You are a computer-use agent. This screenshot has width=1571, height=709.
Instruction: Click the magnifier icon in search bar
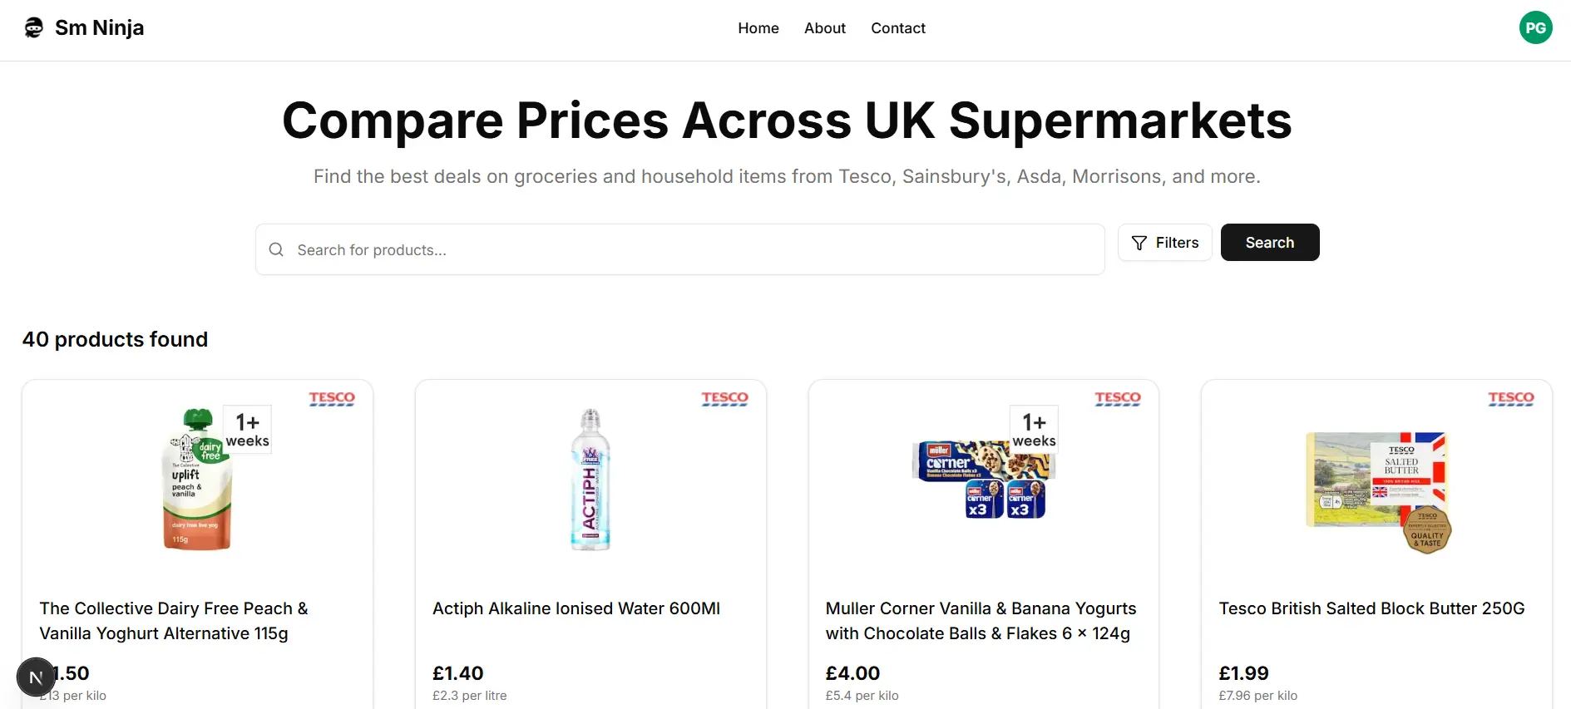click(x=276, y=249)
